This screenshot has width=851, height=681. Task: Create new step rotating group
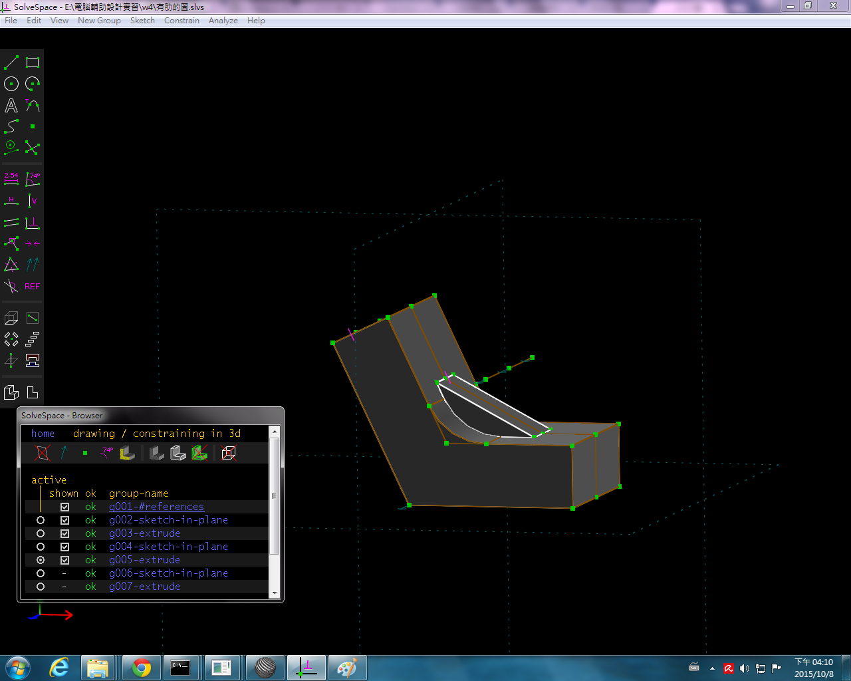click(11, 339)
